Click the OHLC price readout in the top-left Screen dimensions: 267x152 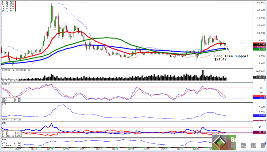pyautogui.click(x=8, y=7)
